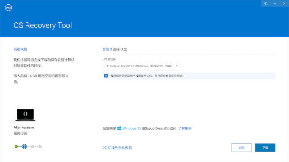289x162 pixels.
Task: Click the 切换到自动恢复 link
Action: [x=120, y=148]
